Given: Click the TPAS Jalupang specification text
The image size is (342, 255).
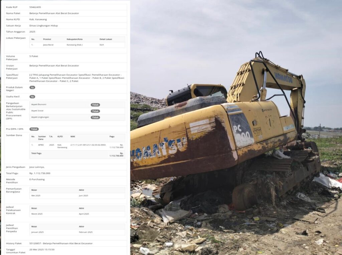Looking at the screenshot, I should click(x=77, y=78).
